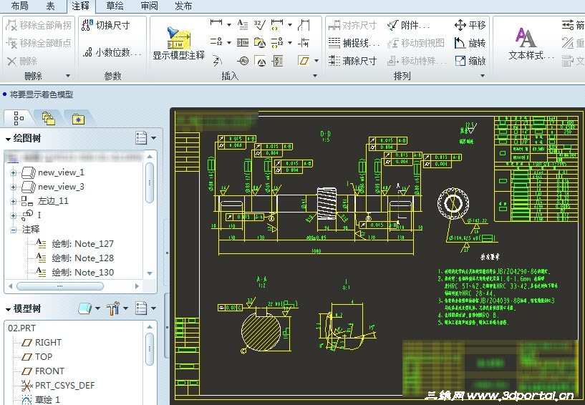The height and width of the screenshot is (405, 585).
Task: Select the ordinate dimension 0-12 icon
Action: pyautogui.click(x=216, y=42)
